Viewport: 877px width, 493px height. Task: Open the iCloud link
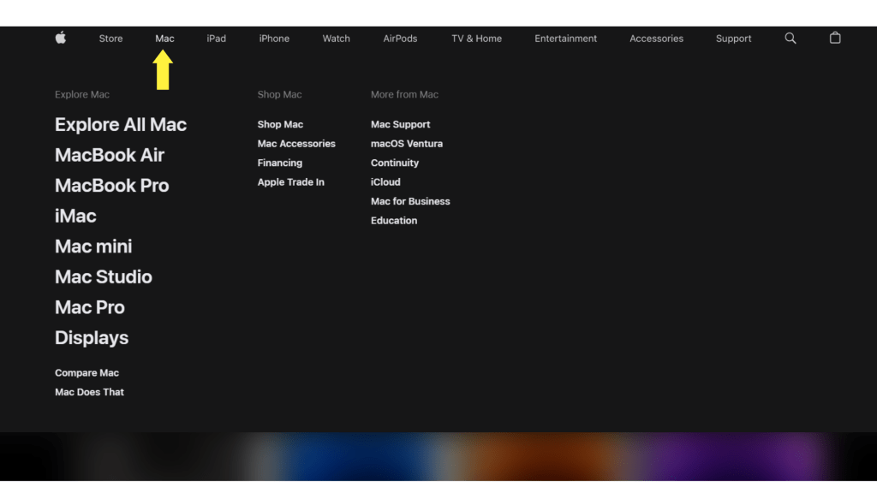385,182
